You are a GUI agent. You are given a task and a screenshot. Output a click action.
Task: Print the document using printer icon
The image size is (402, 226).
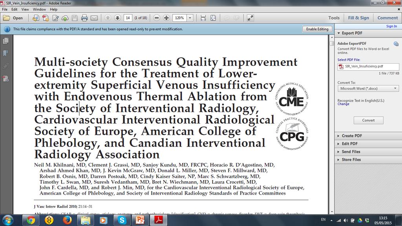pos(84,18)
